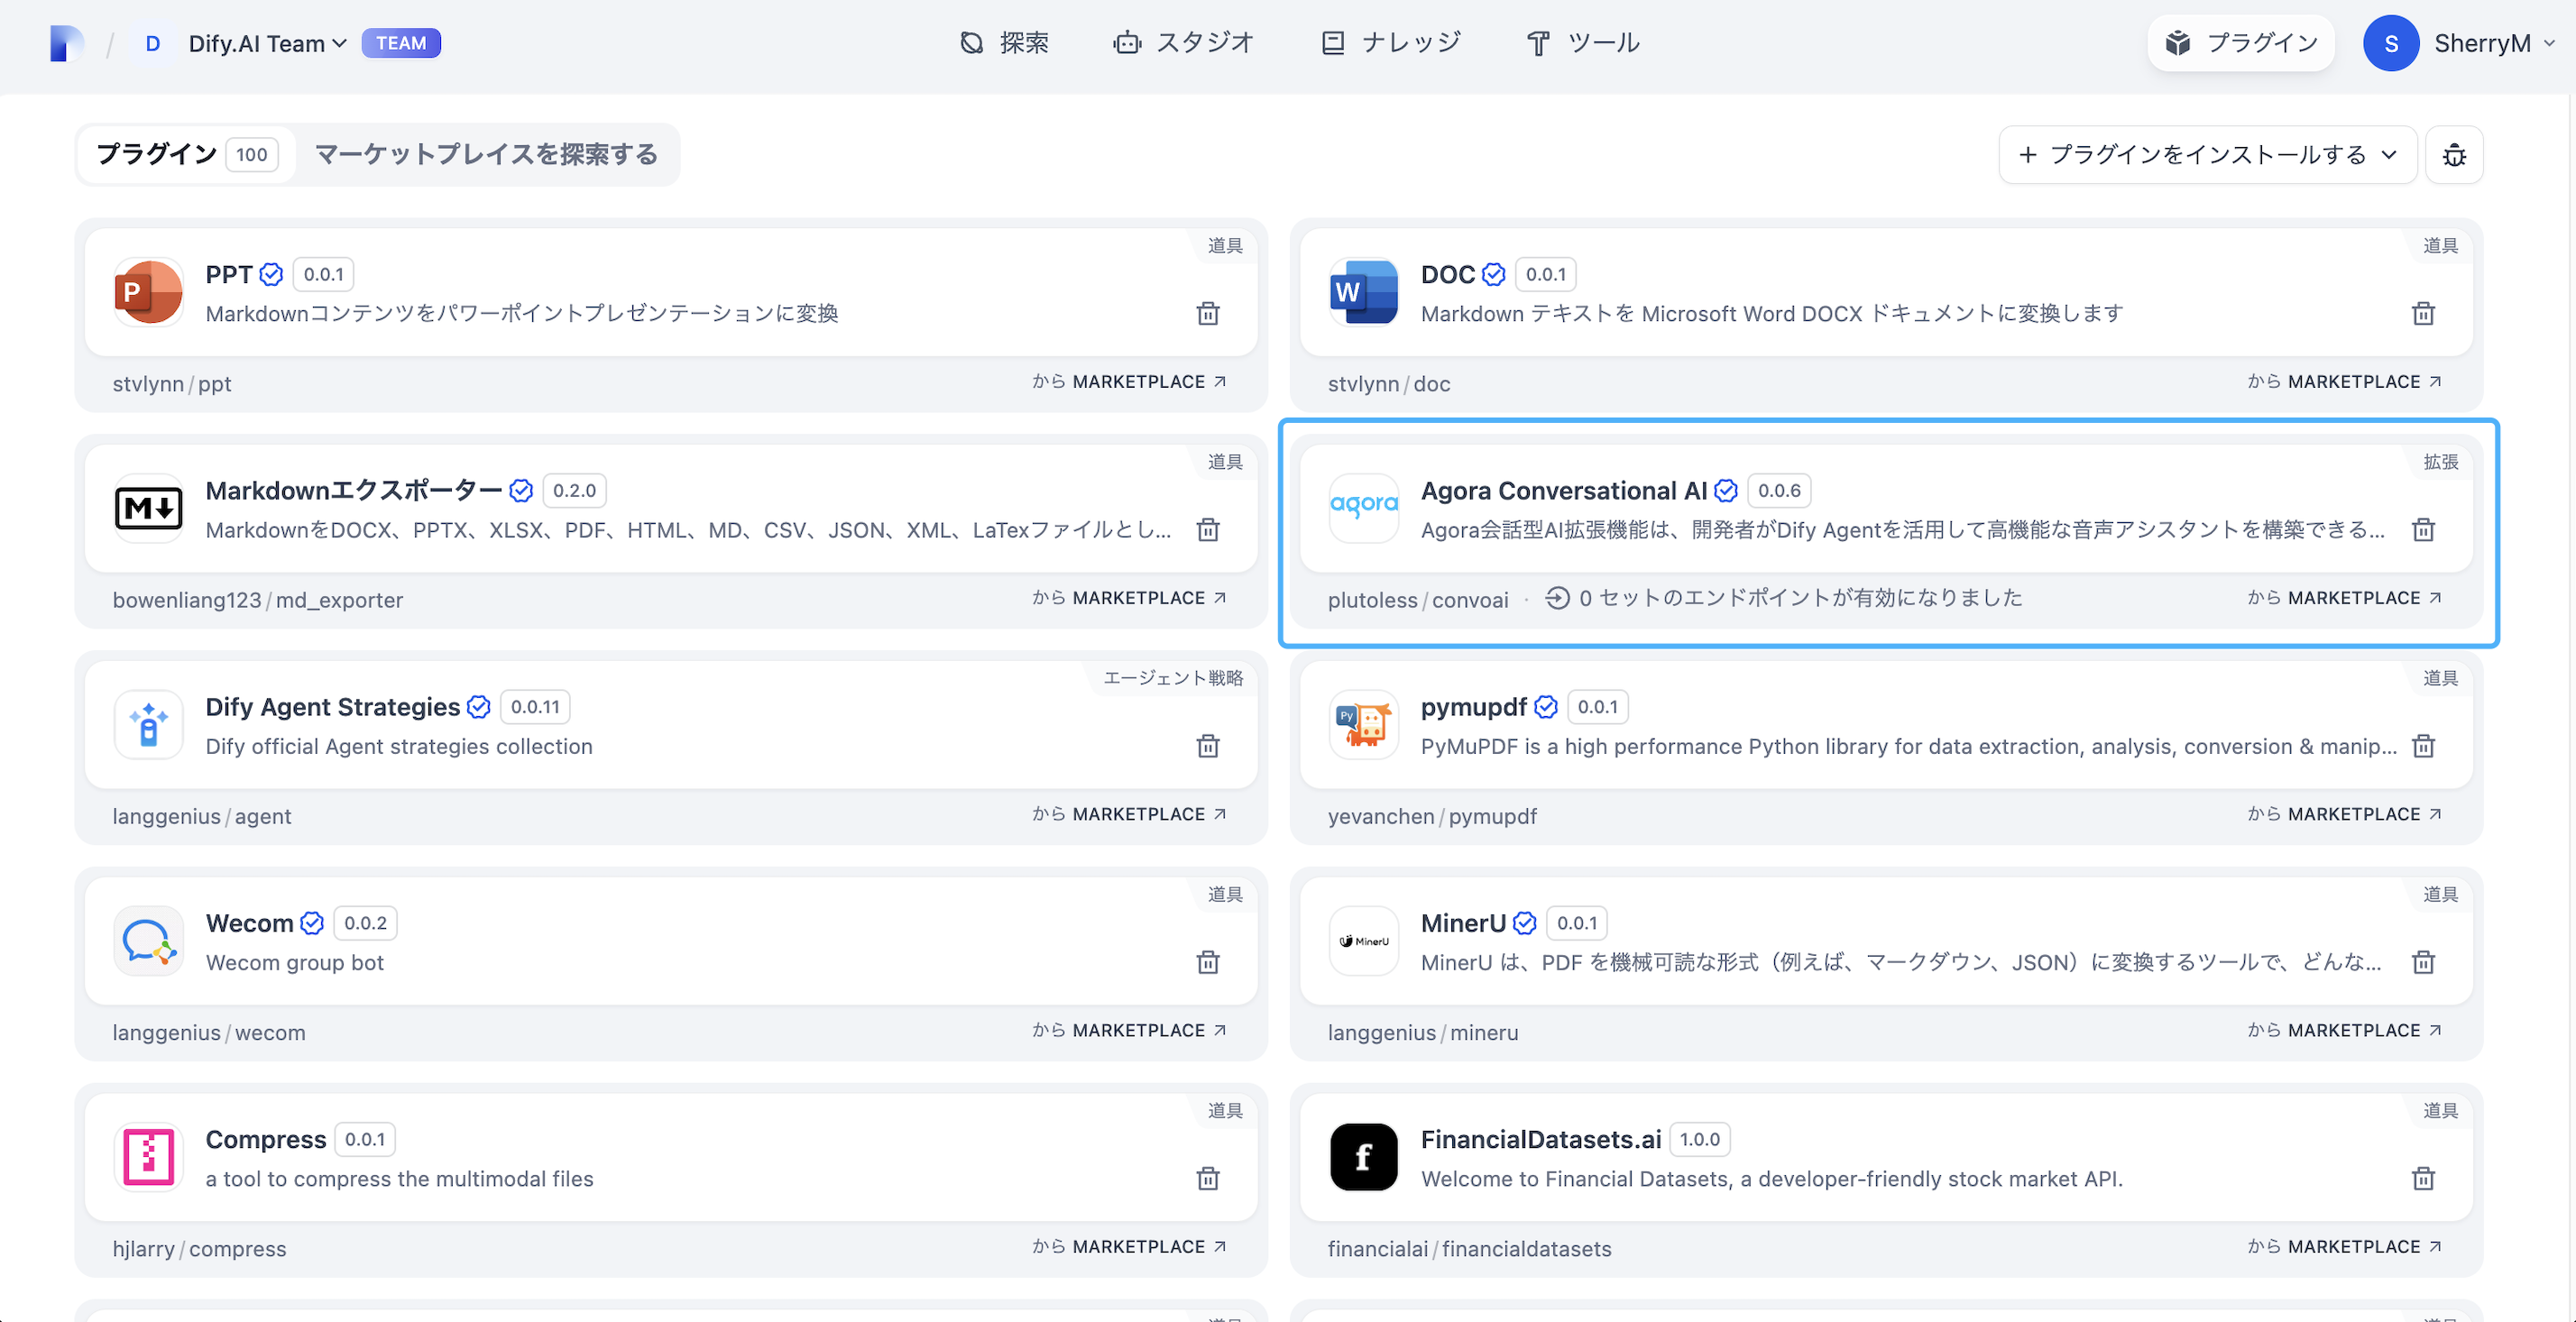Switch to マーケットプレイスを探索する tab

pyautogui.click(x=486, y=155)
